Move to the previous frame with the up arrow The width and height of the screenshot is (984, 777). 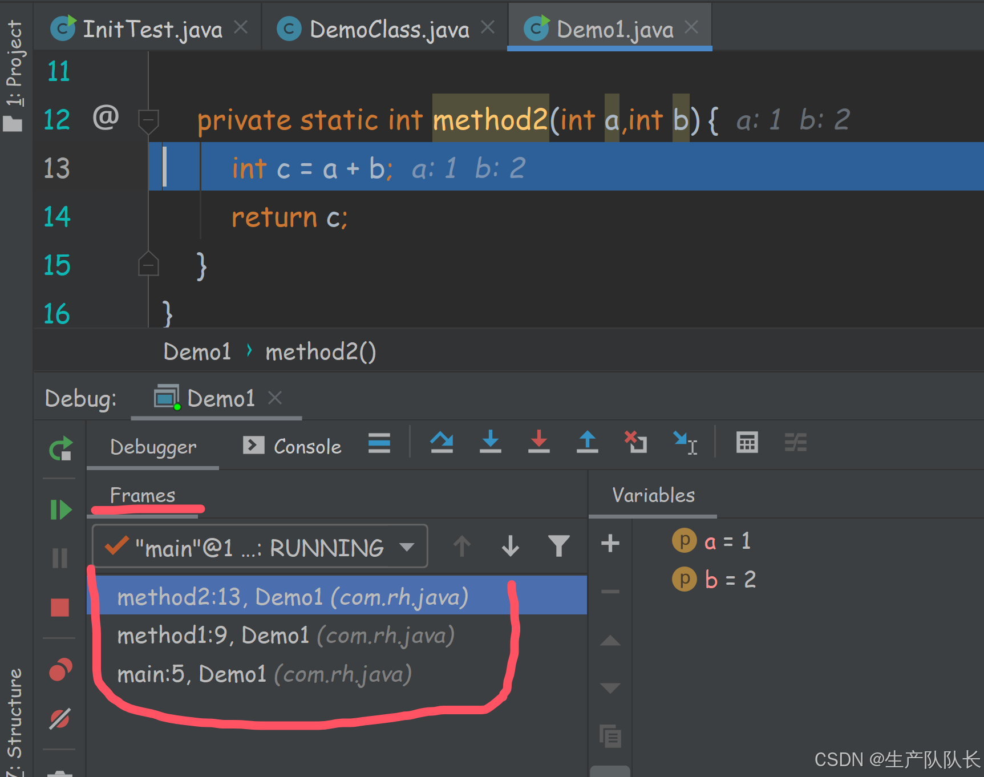[462, 547]
